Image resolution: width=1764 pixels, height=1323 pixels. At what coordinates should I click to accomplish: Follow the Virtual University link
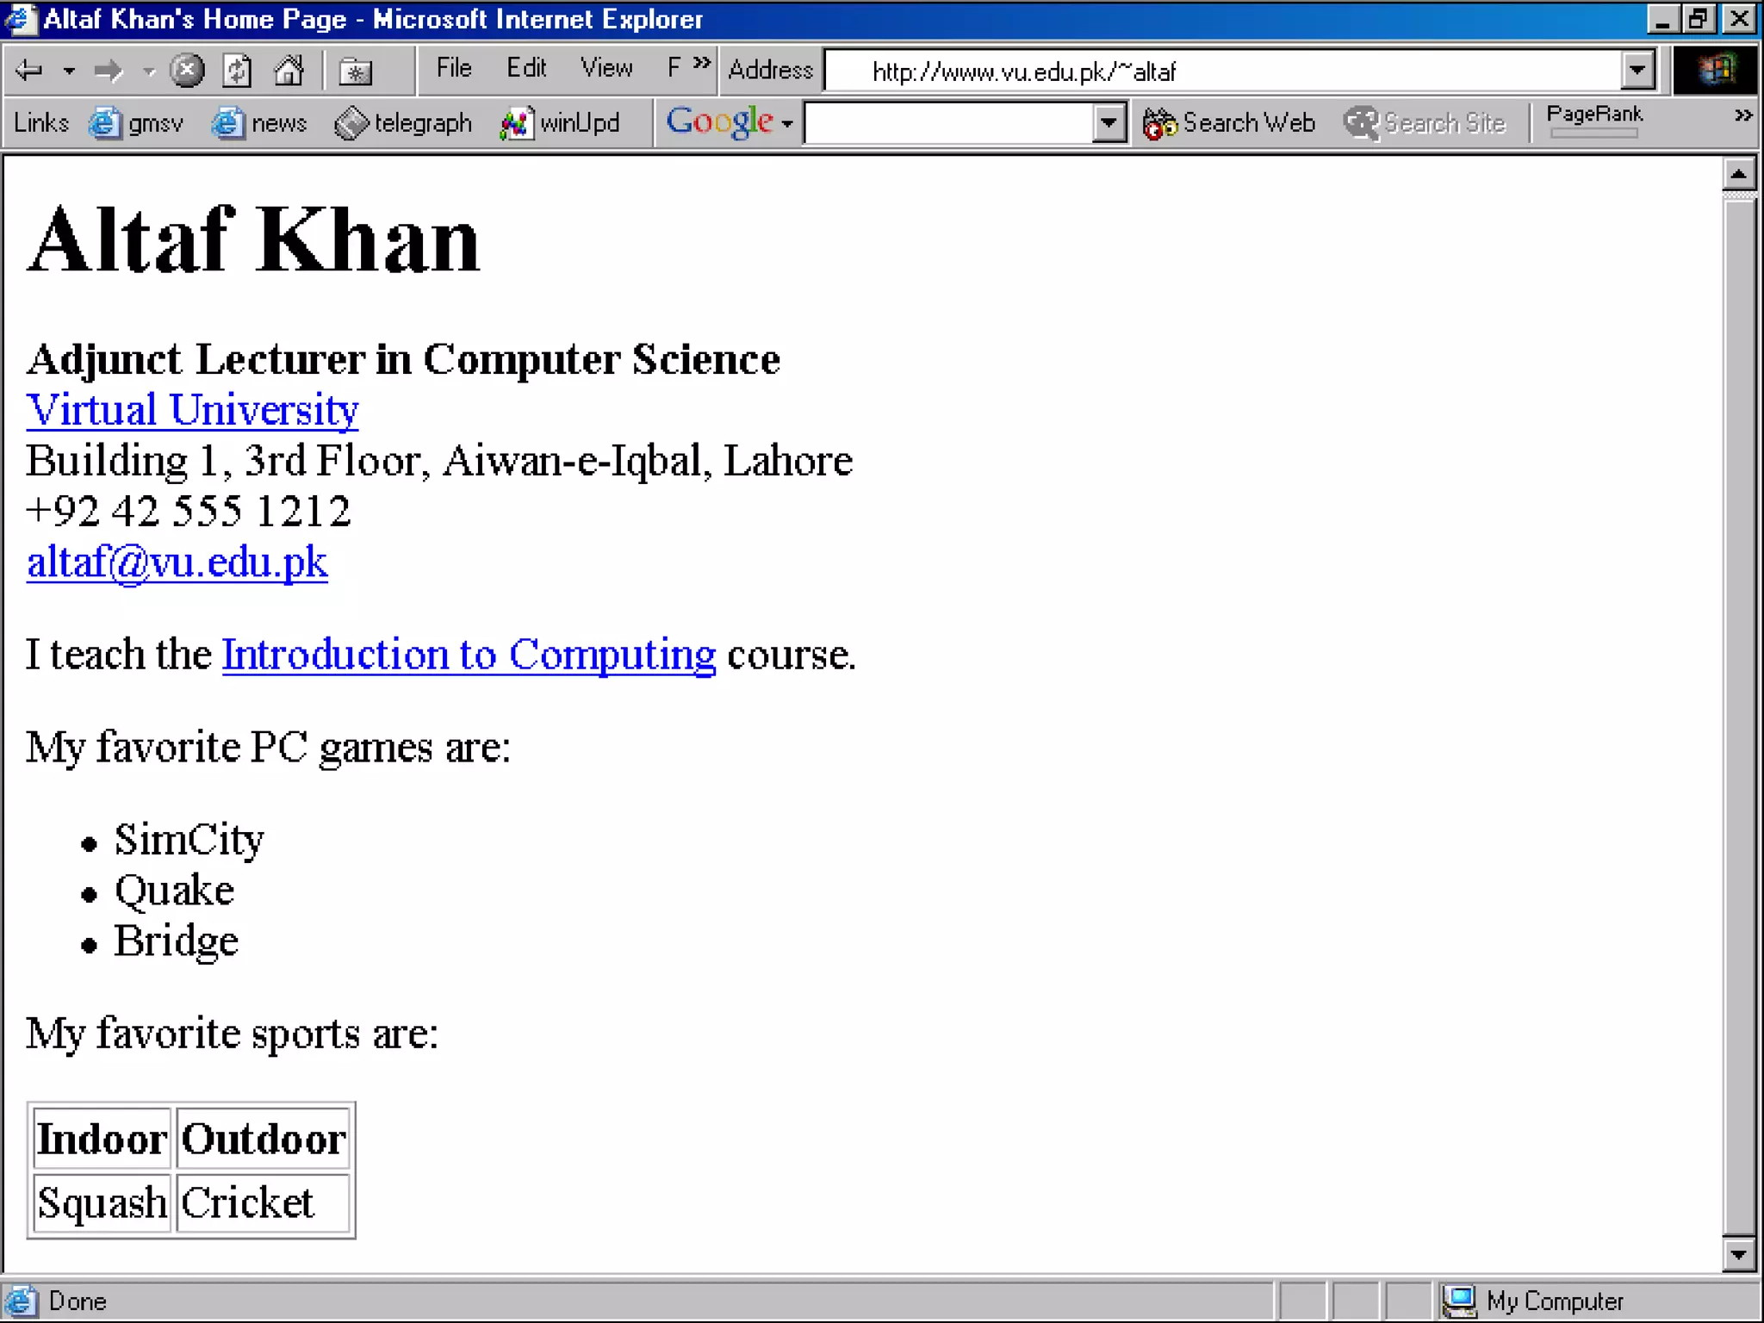(192, 410)
